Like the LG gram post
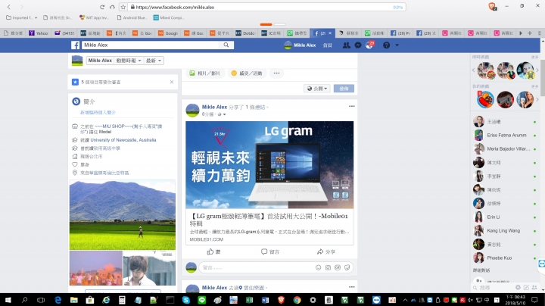The width and height of the screenshot is (545, 306). point(213,251)
